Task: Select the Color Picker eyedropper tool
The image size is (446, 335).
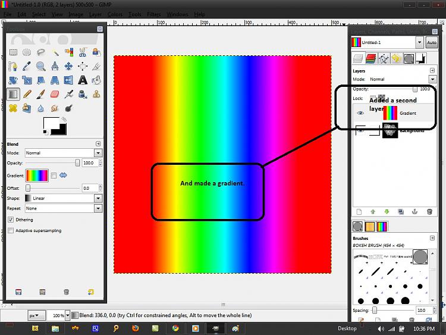Action: [27, 66]
